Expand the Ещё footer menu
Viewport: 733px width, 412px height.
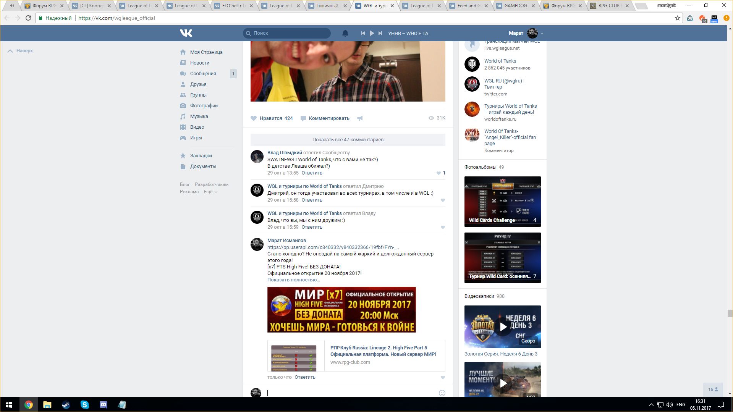210,192
